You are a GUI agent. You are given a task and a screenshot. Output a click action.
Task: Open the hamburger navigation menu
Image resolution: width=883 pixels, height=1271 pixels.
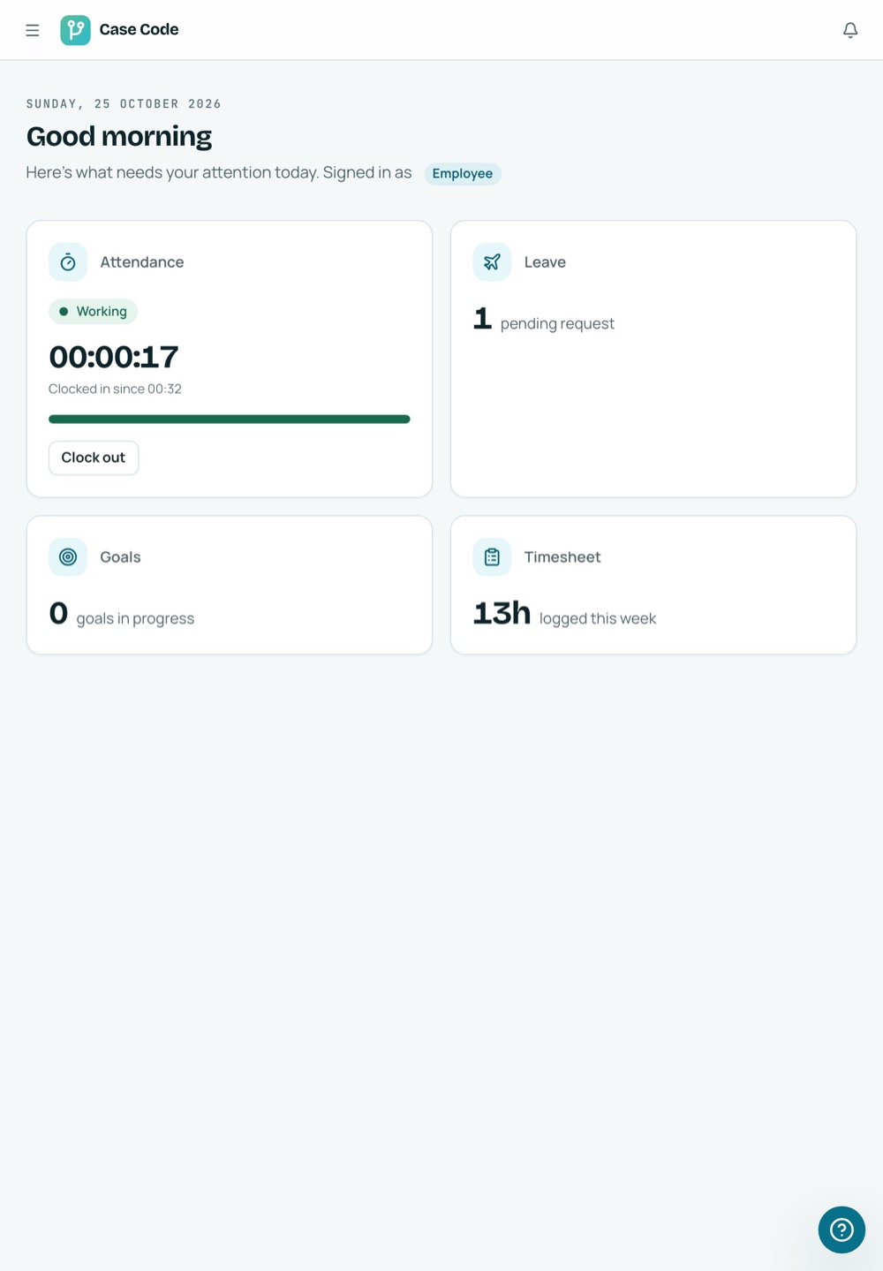pyautogui.click(x=33, y=30)
